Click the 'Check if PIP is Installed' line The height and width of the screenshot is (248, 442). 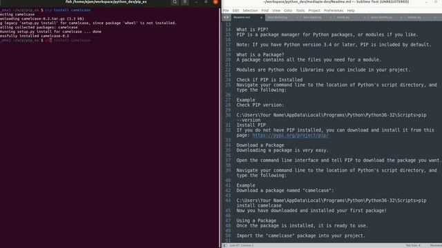tap(269, 80)
